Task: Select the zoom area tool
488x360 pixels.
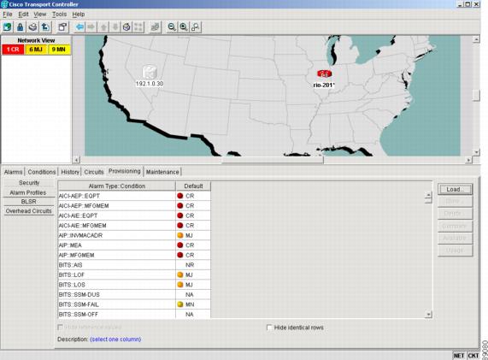Action: [196, 27]
